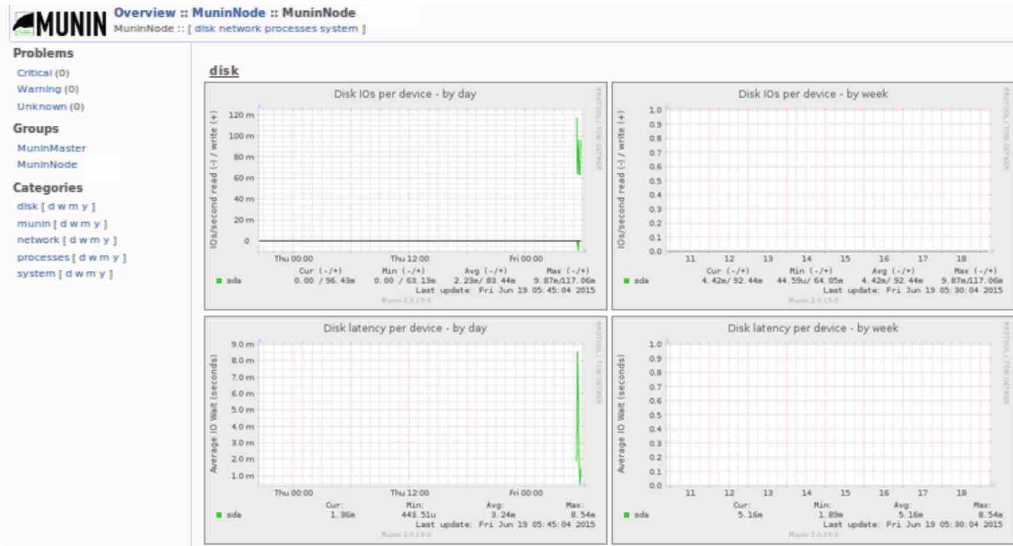
Task: Open Unknown problems list
Action: [x=42, y=107]
